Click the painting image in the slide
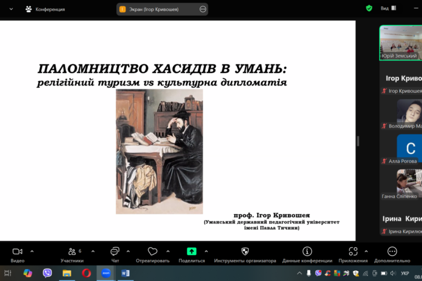Screen dimensions: 422x281 pyautogui.click(x=159, y=152)
